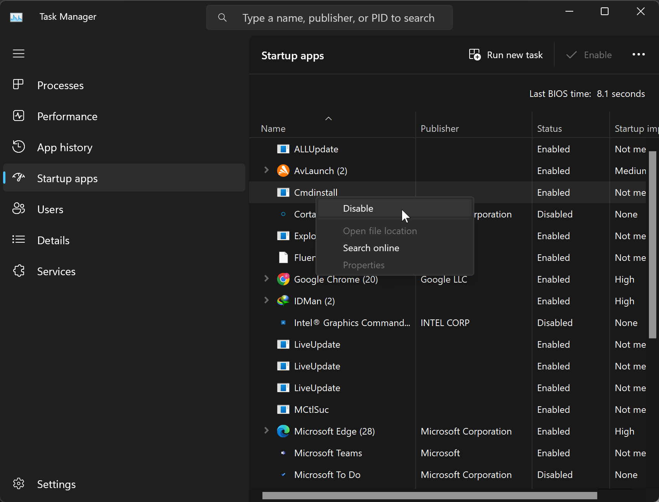Click the MCtlSuc row name

click(311, 409)
